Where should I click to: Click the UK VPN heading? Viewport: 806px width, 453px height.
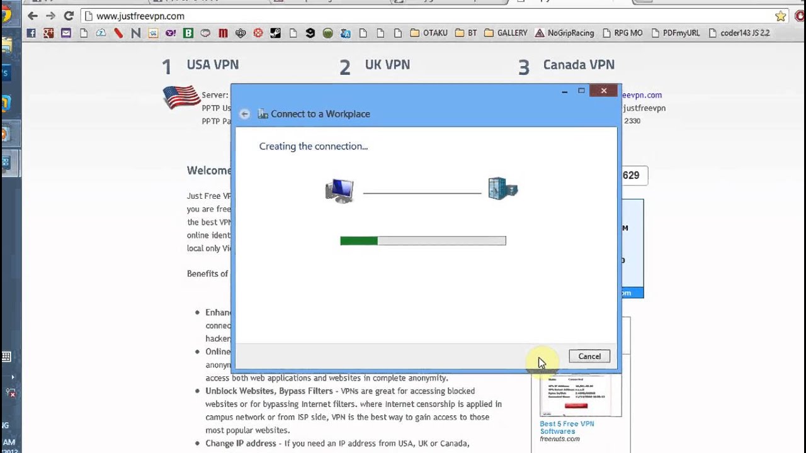coord(387,65)
